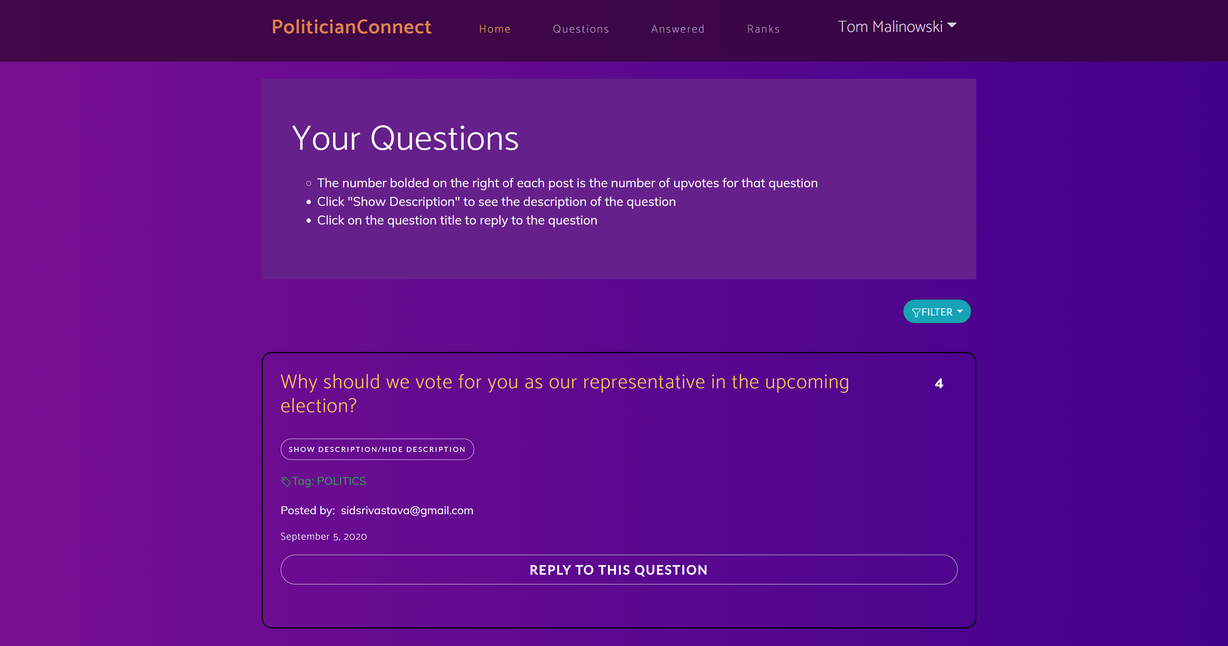Click the upvote count number 4
The height and width of the screenshot is (646, 1228).
click(939, 383)
